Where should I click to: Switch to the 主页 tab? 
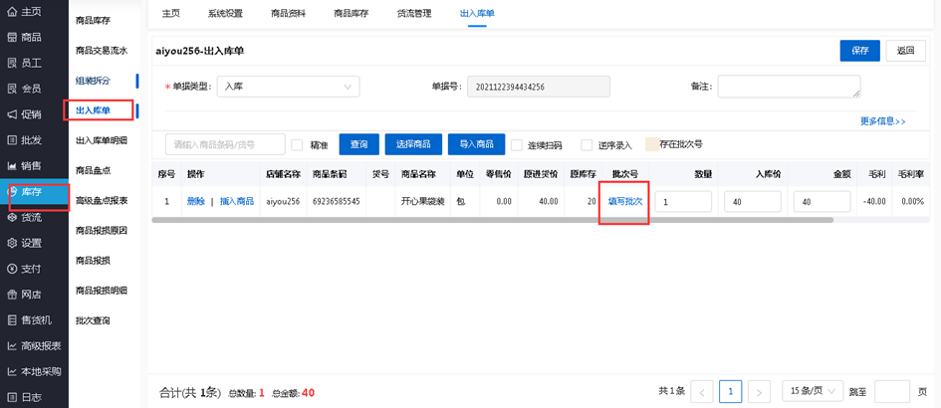click(171, 14)
